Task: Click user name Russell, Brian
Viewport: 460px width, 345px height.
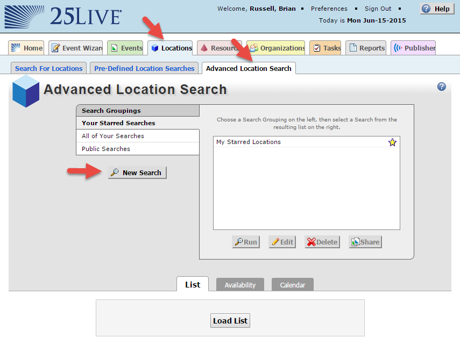Action: pyautogui.click(x=273, y=9)
